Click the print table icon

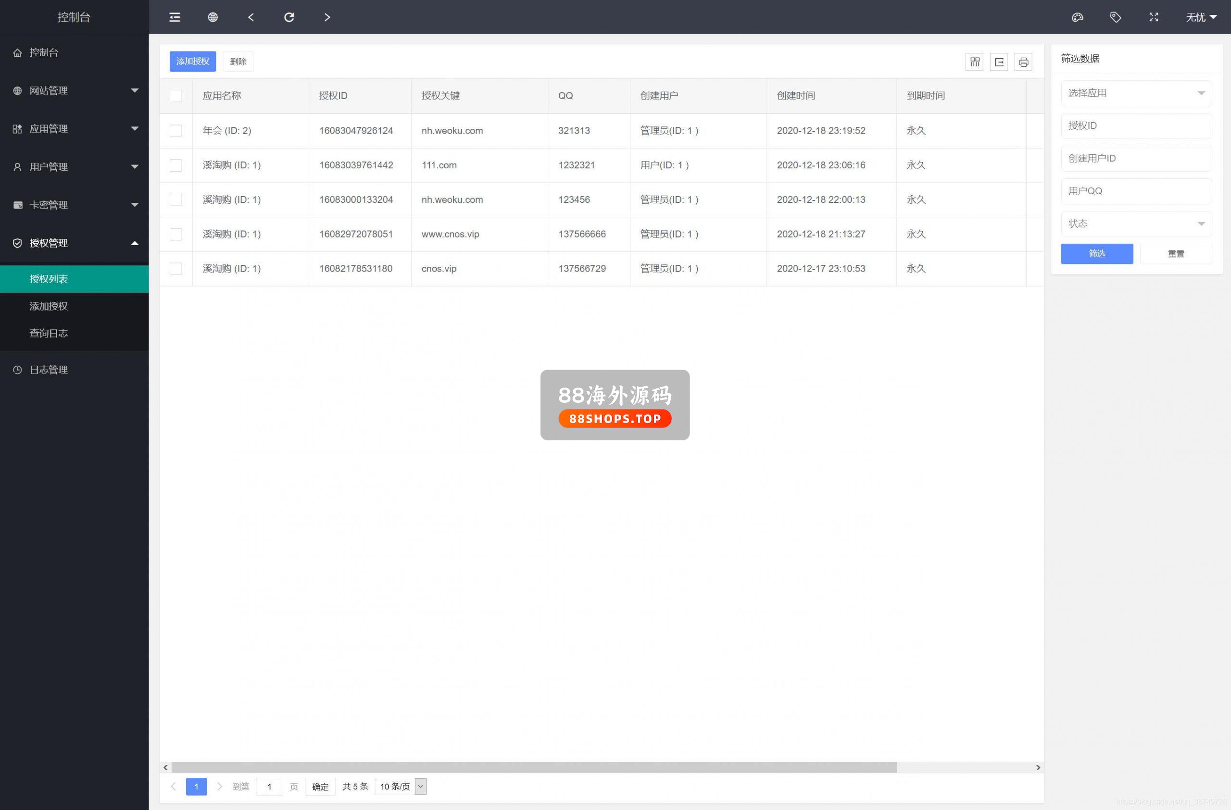tap(1023, 62)
